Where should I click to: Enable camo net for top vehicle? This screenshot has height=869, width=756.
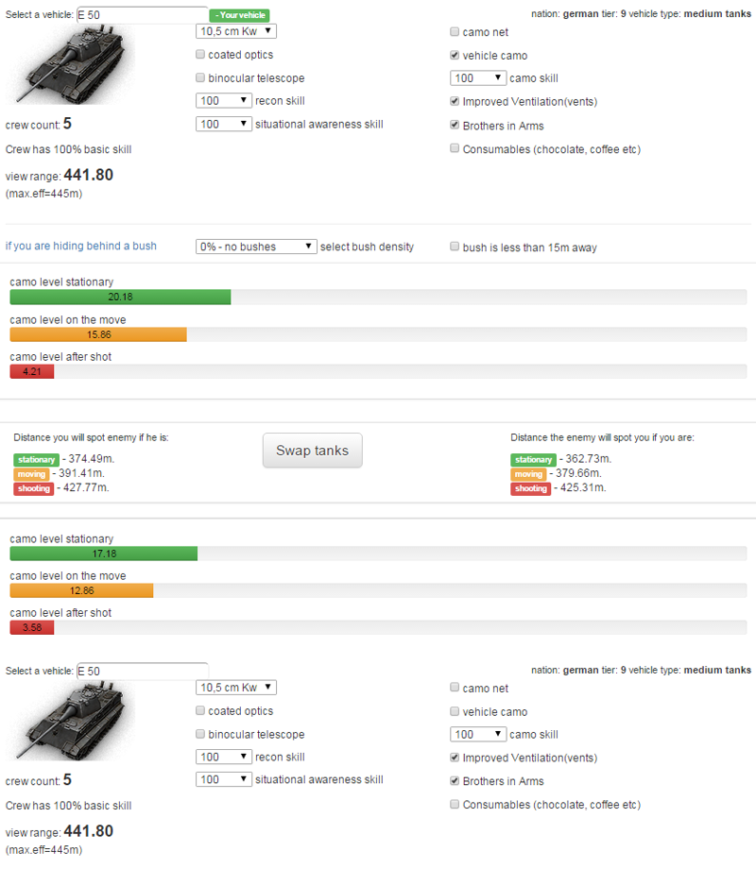455,31
